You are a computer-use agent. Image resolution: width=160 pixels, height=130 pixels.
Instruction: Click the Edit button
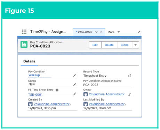click(95, 45)
